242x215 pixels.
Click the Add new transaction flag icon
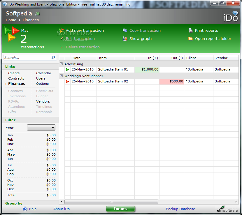click(x=62, y=30)
